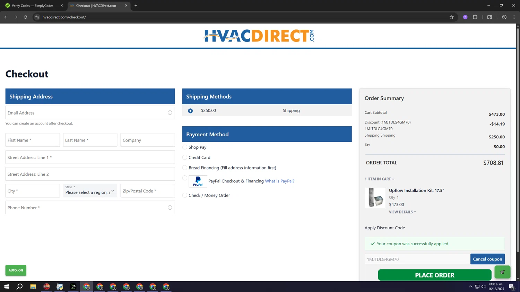This screenshot has width=520, height=292.
Task: Click the Zip/Postal Code field
Action: 148,191
